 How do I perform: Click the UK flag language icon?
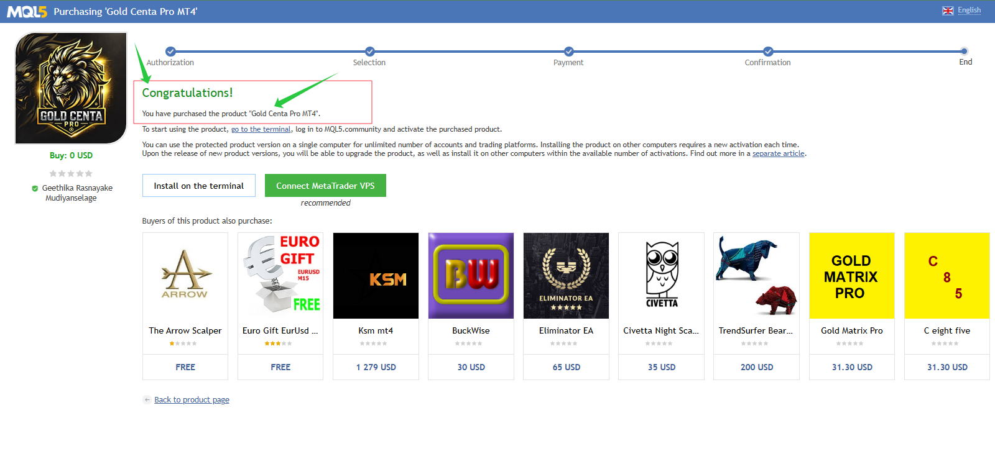948,11
